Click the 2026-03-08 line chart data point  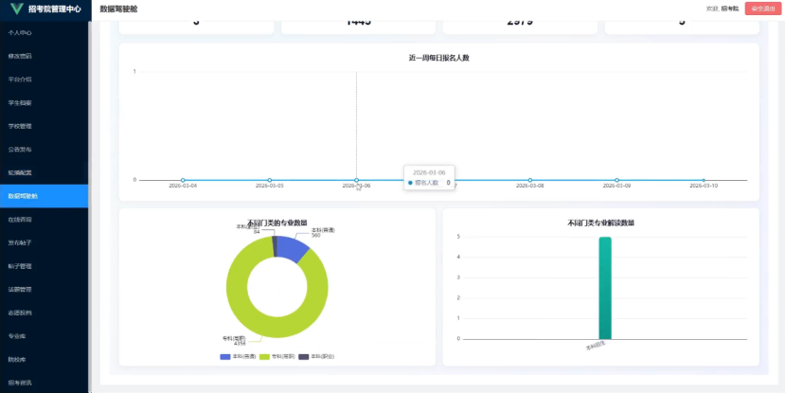pos(529,180)
